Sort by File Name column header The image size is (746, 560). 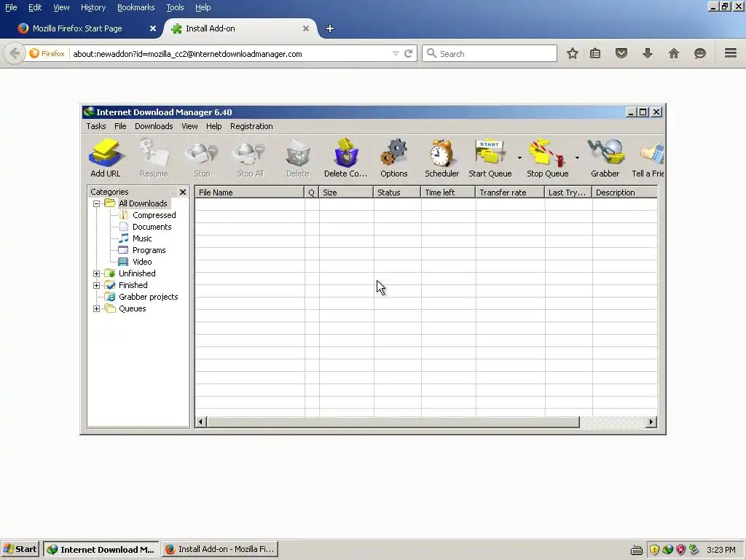pyautogui.click(x=249, y=192)
